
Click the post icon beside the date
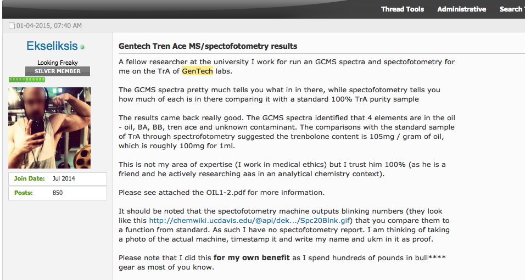(x=12, y=26)
